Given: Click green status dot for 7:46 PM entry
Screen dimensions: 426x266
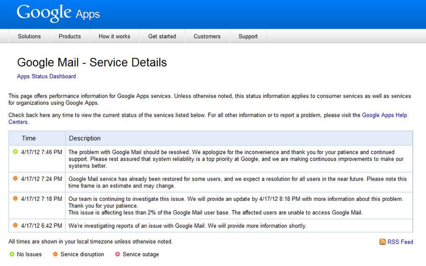Looking at the screenshot, I should click(15, 152).
